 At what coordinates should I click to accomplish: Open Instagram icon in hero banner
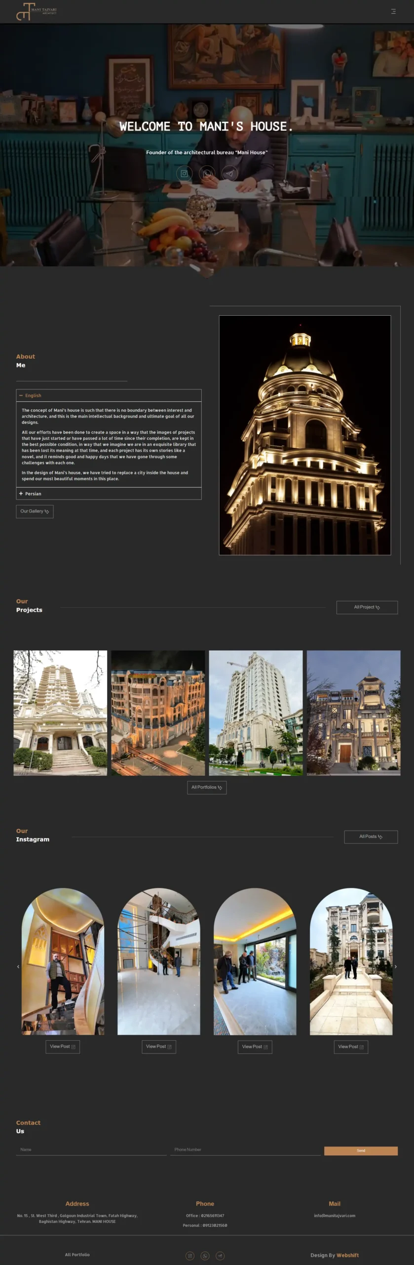[x=184, y=173]
